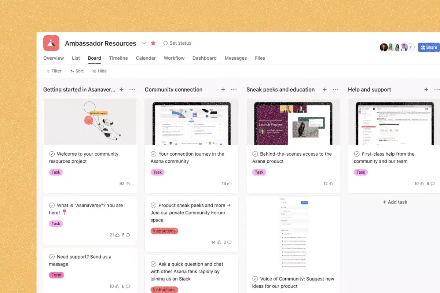Open the Getting started column overflow menu

click(x=132, y=89)
